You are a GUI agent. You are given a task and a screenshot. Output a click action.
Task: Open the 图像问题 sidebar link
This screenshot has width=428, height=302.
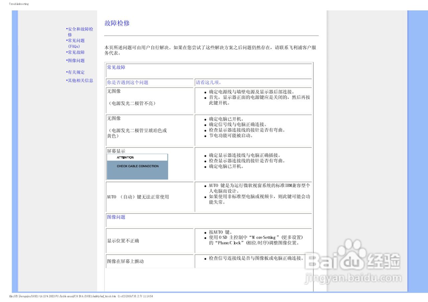point(76,60)
